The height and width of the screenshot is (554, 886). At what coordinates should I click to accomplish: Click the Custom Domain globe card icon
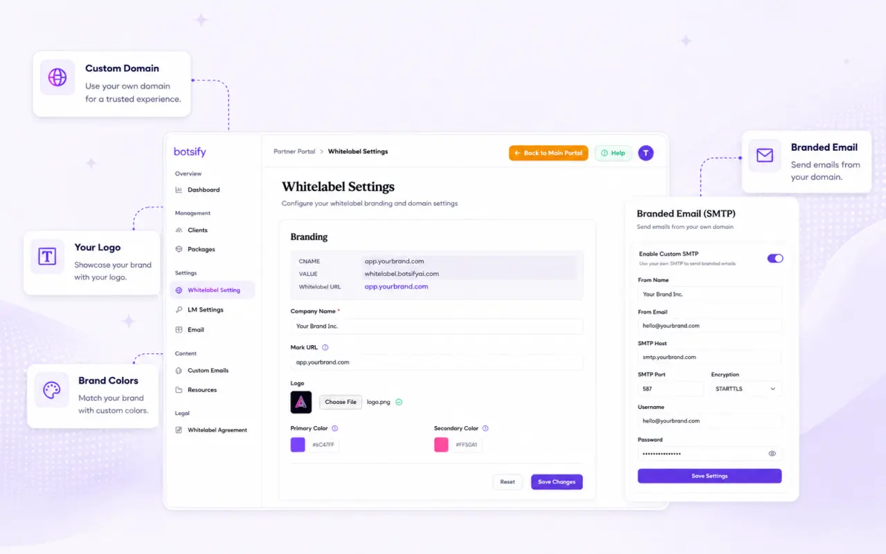click(57, 77)
